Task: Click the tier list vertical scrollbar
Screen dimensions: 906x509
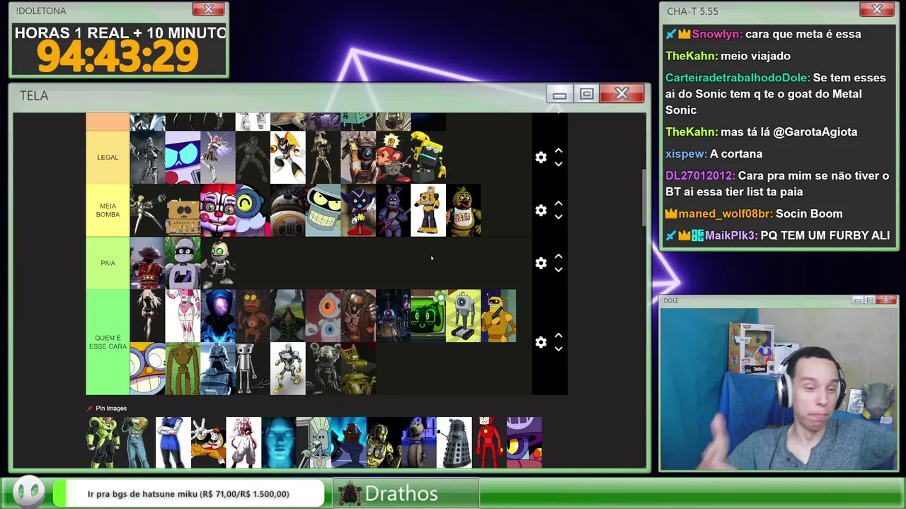Action: click(643, 198)
